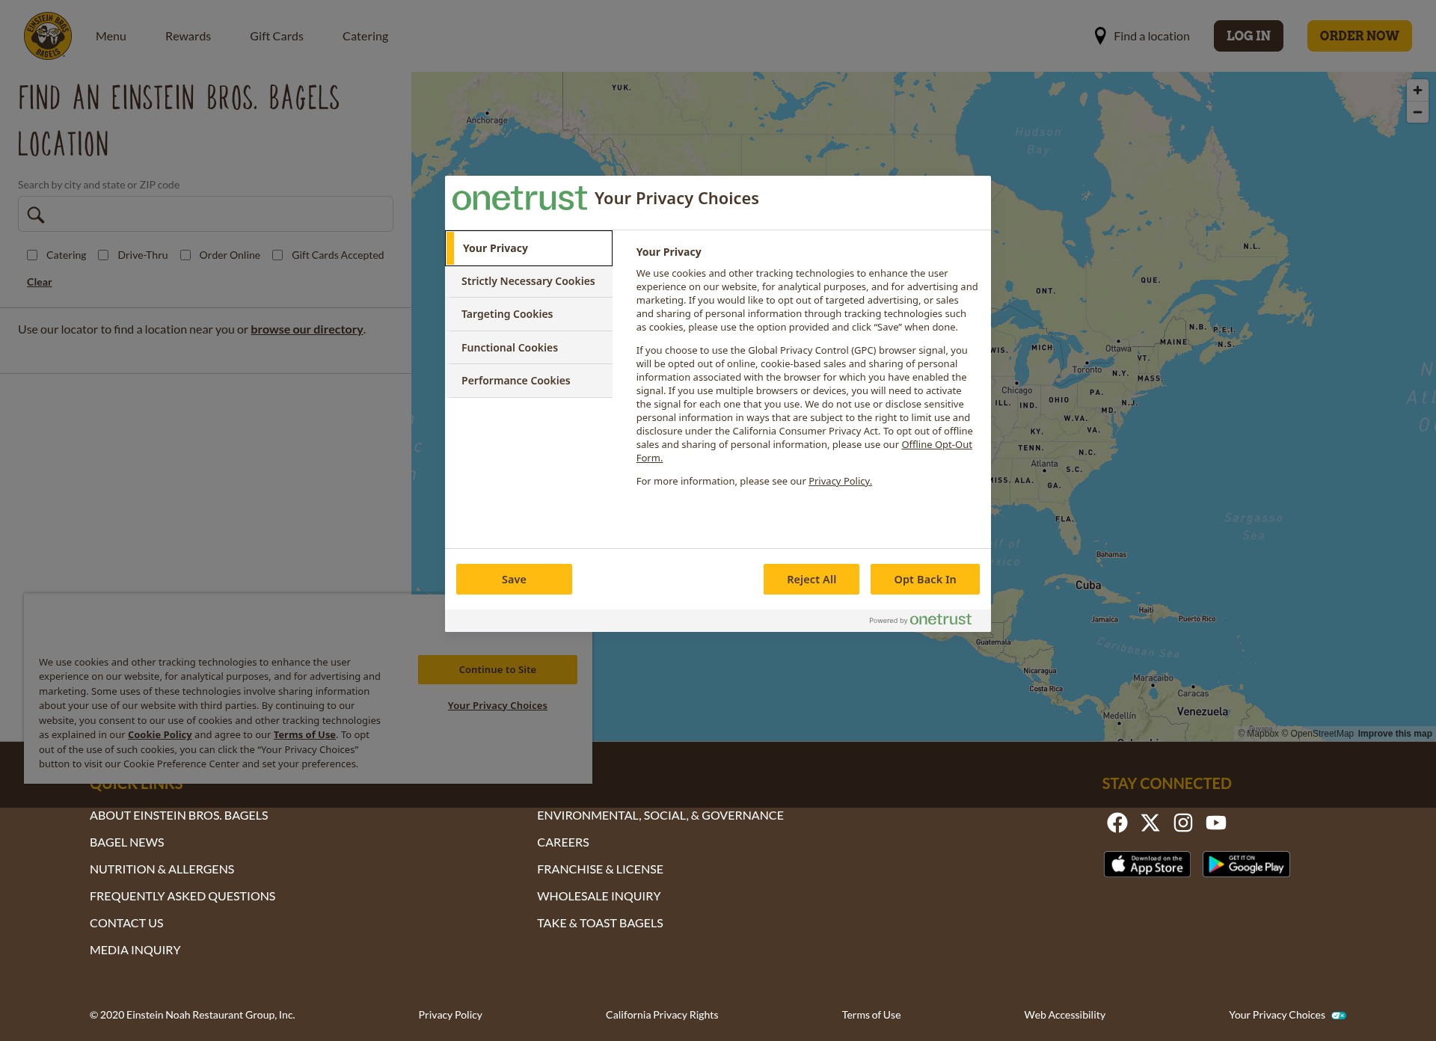Select the Your Privacy tab
This screenshot has width=1436, height=1041.
[x=529, y=248]
